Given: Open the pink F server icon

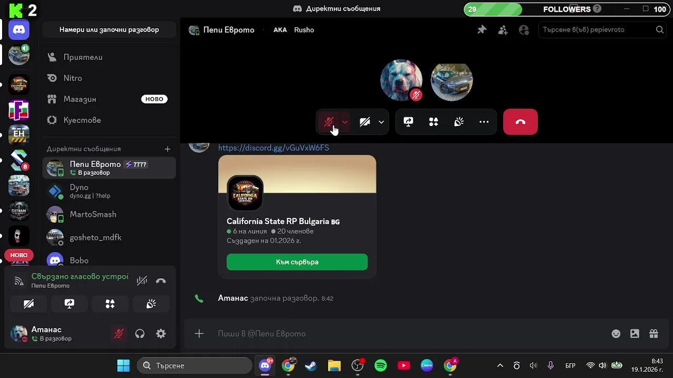Looking at the screenshot, I should [19, 110].
